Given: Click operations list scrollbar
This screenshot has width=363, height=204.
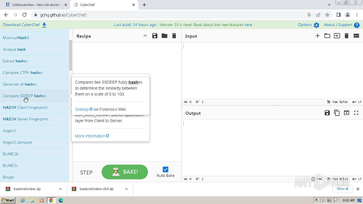Looking at the screenshot, I should [x=71, y=55].
